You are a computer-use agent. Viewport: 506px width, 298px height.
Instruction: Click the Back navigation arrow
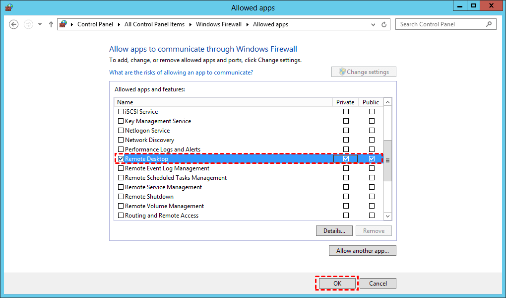pyautogui.click(x=13, y=24)
